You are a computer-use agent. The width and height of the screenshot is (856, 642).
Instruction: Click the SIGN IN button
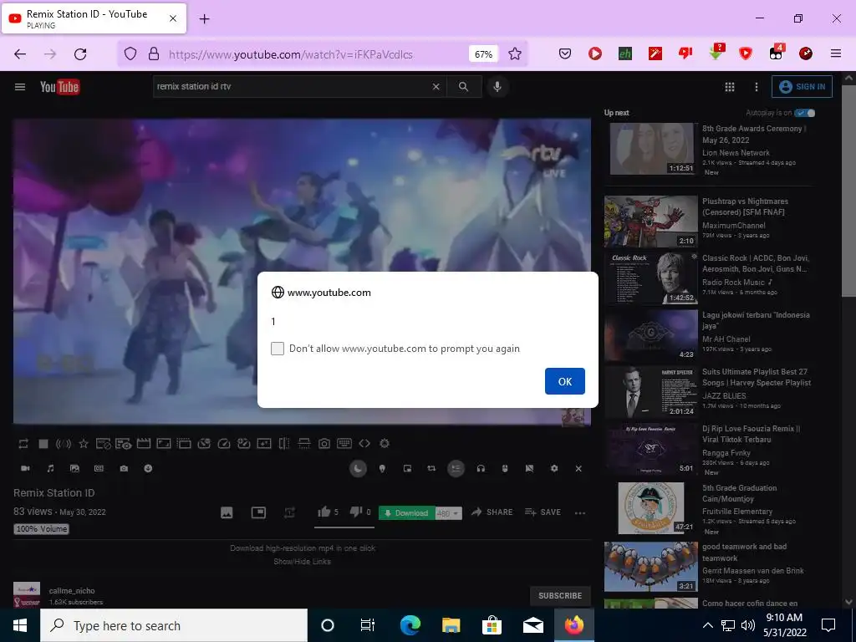[x=802, y=86]
